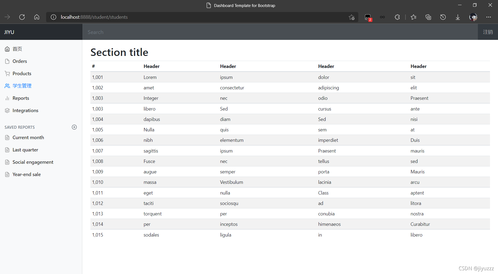Click document icon beside Year-end sale
This screenshot has height=274, width=498.
pos(7,174)
